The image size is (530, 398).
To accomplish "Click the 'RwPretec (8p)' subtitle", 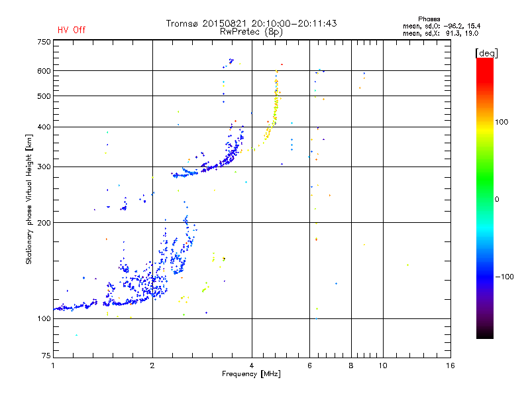I will point(251,32).
